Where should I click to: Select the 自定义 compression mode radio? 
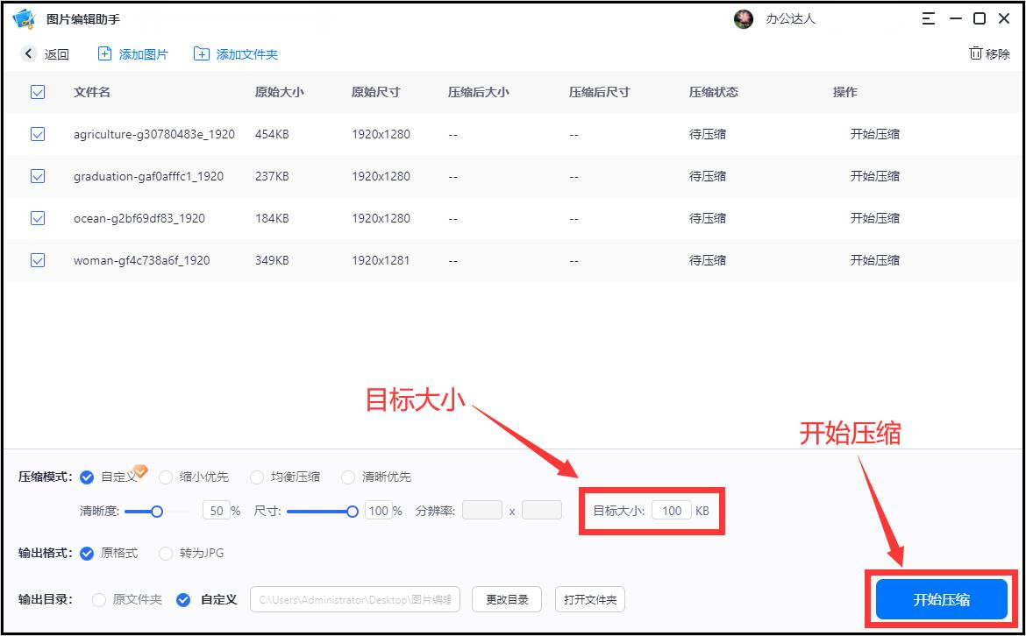[x=86, y=477]
